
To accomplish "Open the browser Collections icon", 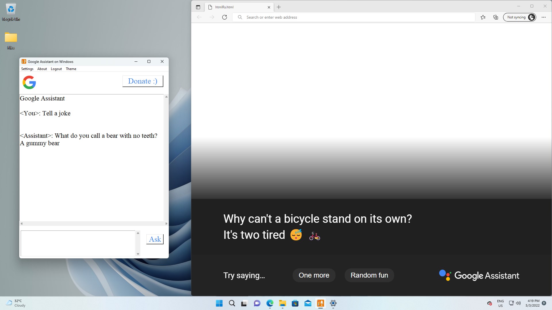I will [x=496, y=17].
